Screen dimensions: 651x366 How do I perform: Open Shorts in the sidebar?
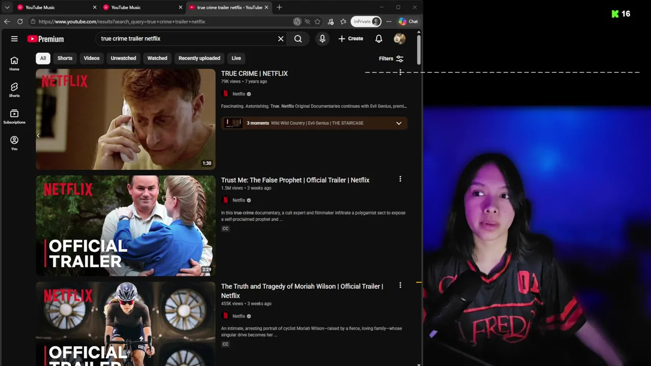pyautogui.click(x=14, y=90)
